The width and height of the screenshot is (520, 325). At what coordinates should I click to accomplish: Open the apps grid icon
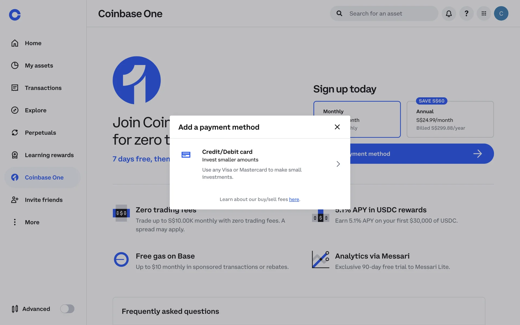pos(484,14)
